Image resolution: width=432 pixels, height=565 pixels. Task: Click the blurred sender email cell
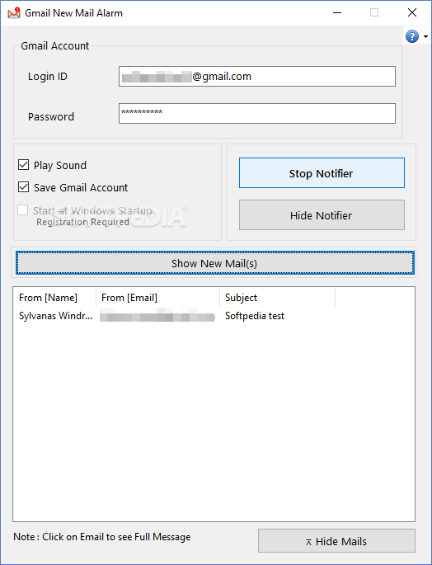pyautogui.click(x=157, y=316)
